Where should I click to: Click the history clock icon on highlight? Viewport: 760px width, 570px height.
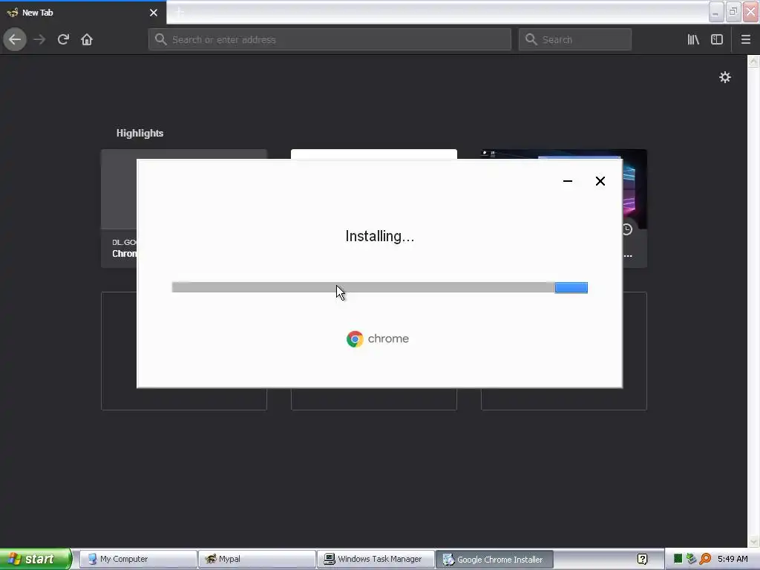[x=627, y=229]
